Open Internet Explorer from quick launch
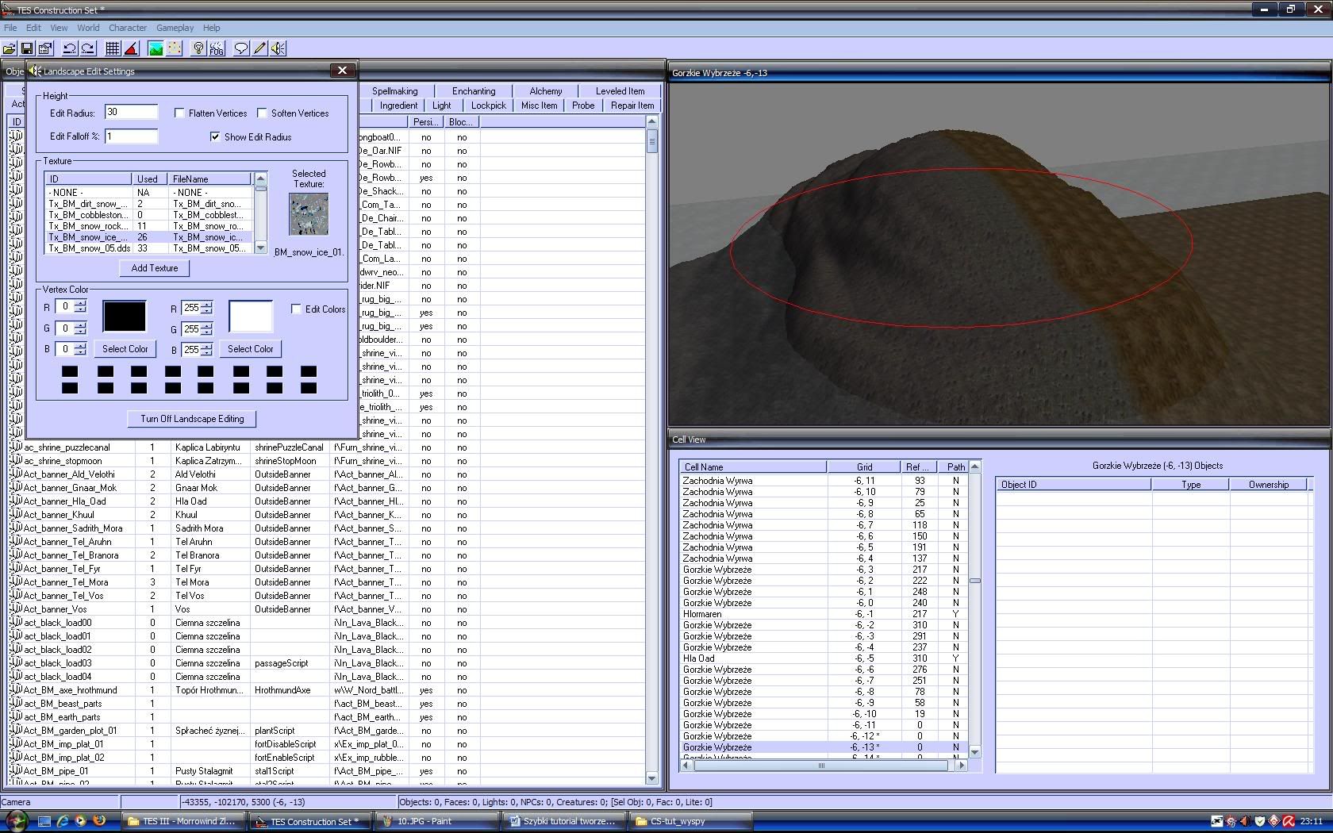Image resolution: width=1333 pixels, height=833 pixels. tap(63, 821)
